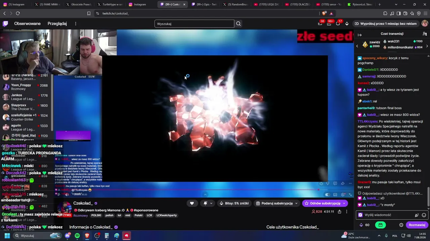Open the media control music note icon
The image size is (430, 241).
[392, 13]
